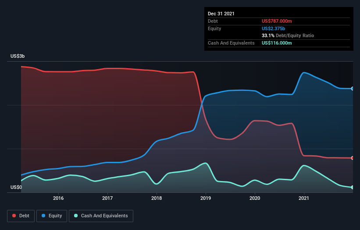The image size is (360, 230).
Task: Toggle the Cash And Equivalents legend button
Action: [x=101, y=216]
